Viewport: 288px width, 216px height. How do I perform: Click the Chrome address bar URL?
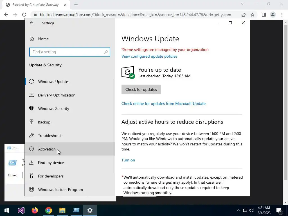(135, 15)
